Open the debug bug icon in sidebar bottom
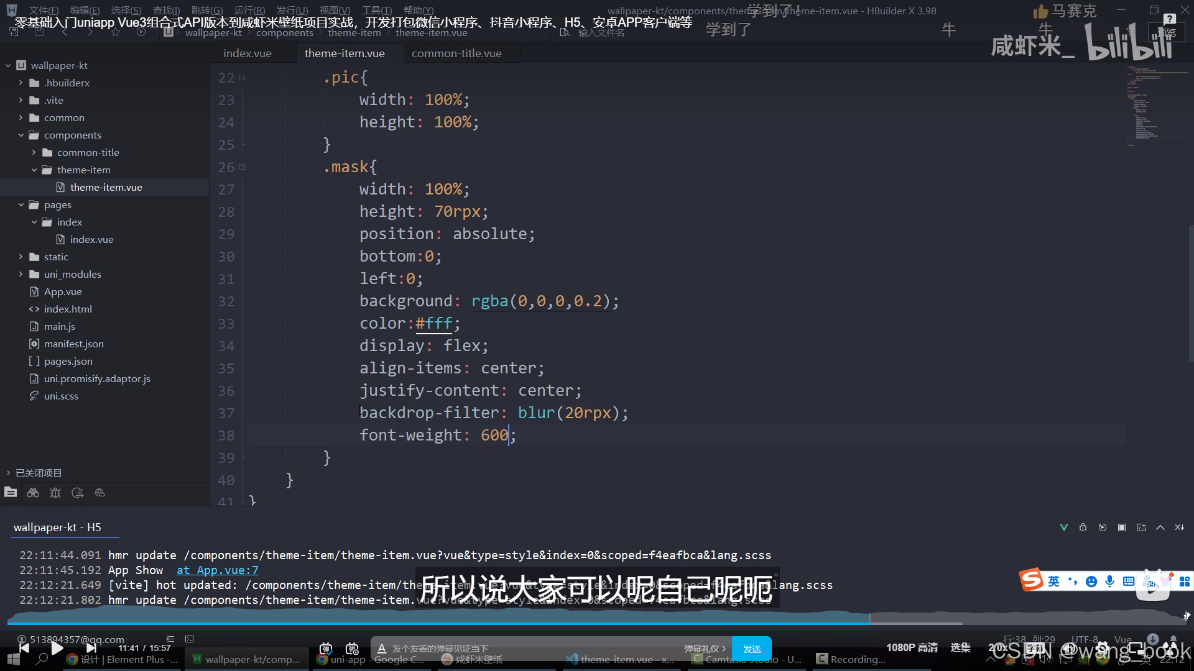The height and width of the screenshot is (671, 1194). pyautogui.click(x=55, y=493)
